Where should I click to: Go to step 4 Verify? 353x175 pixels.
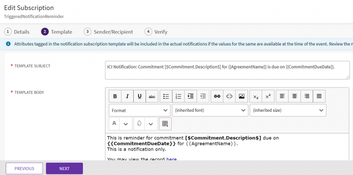click(x=156, y=32)
